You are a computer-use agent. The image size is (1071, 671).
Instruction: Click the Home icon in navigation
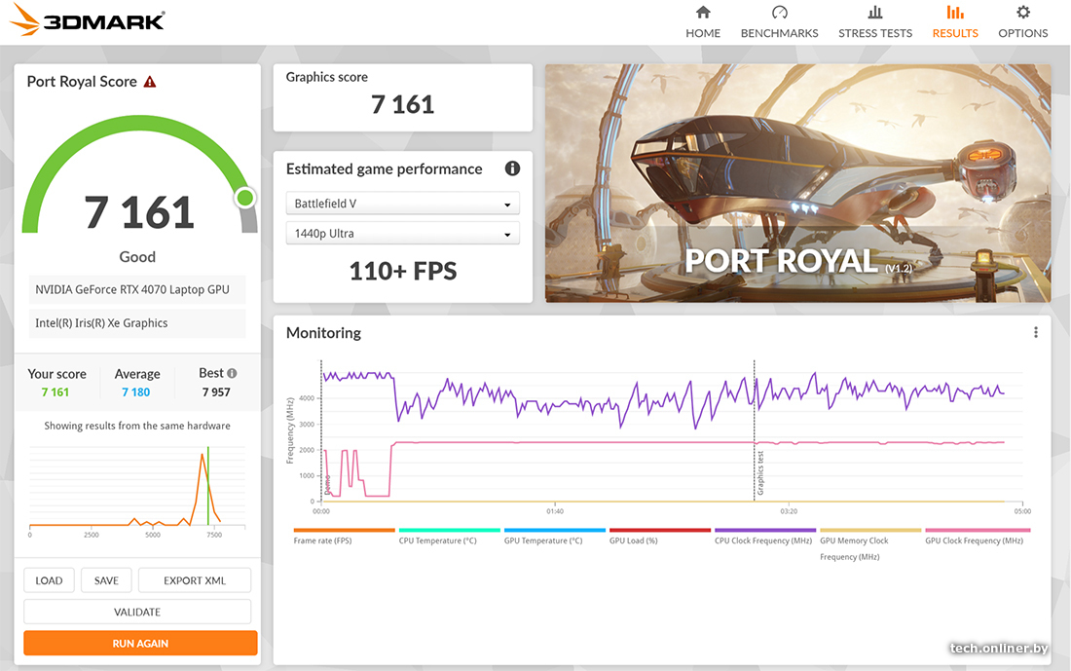pyautogui.click(x=703, y=13)
